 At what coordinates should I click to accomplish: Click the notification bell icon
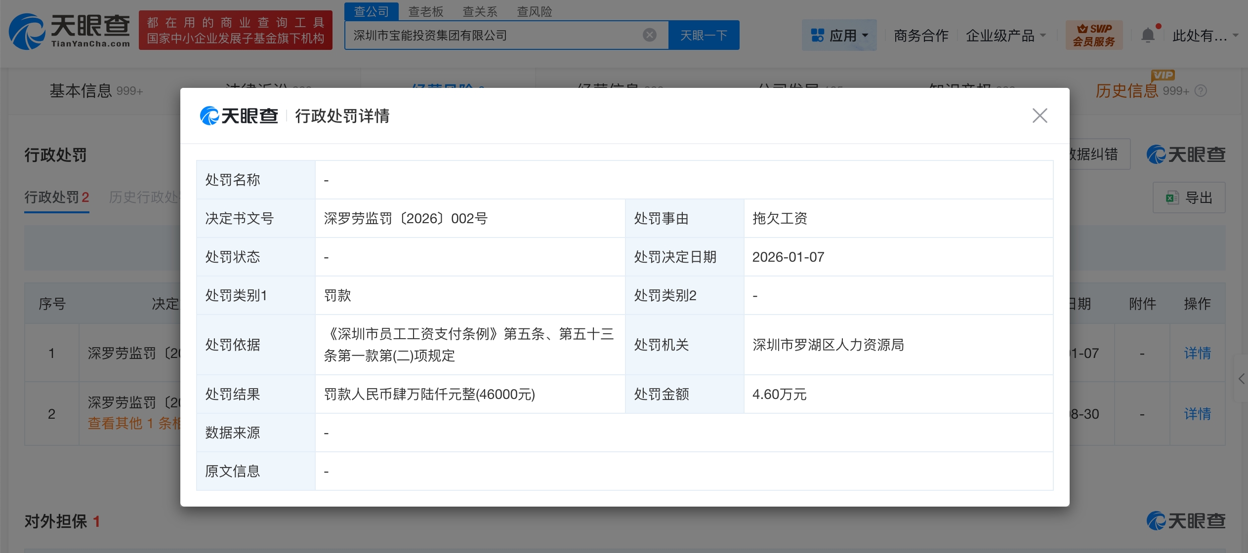coord(1148,35)
